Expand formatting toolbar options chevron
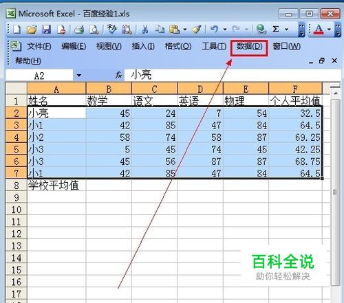344x303 pixels. pyautogui.click(x=338, y=30)
